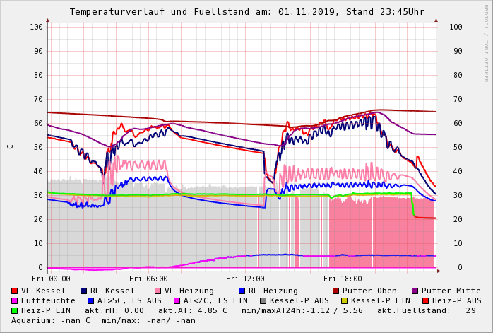This screenshot has width=493, height=333.
Task: Click the red VL Kessel legend swatch
Action: point(15,291)
